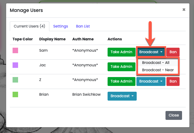Image resolution: width=194 pixels, height=133 pixels.
Task: Open Brian's Broadcast dropdown
Action: [122, 96]
